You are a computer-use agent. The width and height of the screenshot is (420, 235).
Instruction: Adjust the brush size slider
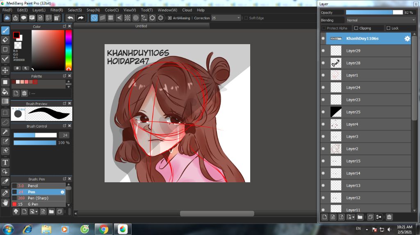tap(35, 135)
